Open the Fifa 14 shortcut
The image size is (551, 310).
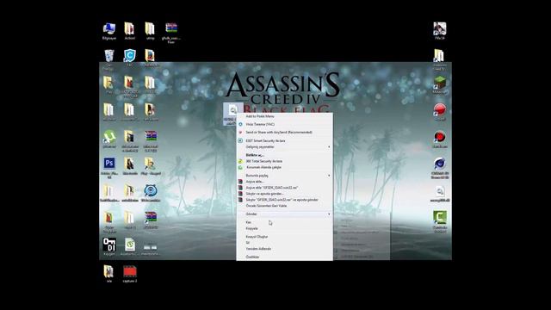click(440, 30)
